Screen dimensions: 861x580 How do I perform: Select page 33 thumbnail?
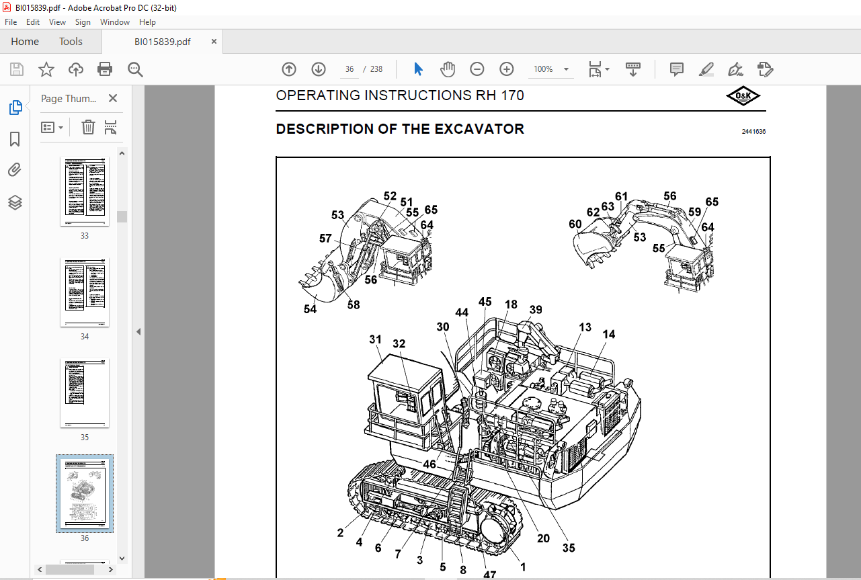pos(85,192)
